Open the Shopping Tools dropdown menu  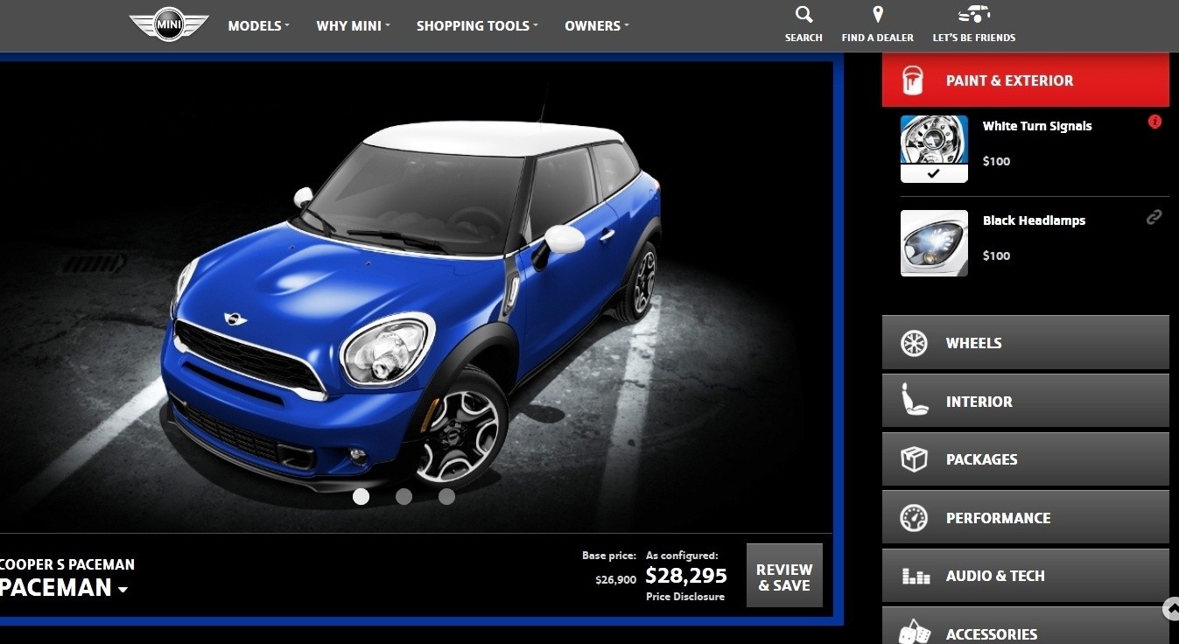click(x=477, y=26)
